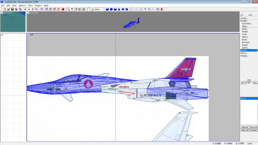Click the Hide All button
Screen dimensions: 258x145
245,127
